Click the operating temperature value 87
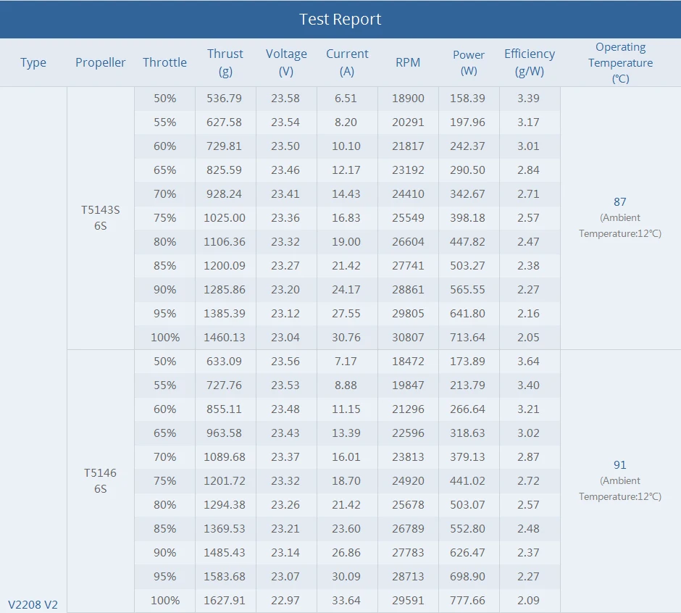This screenshot has width=681, height=613. click(619, 202)
